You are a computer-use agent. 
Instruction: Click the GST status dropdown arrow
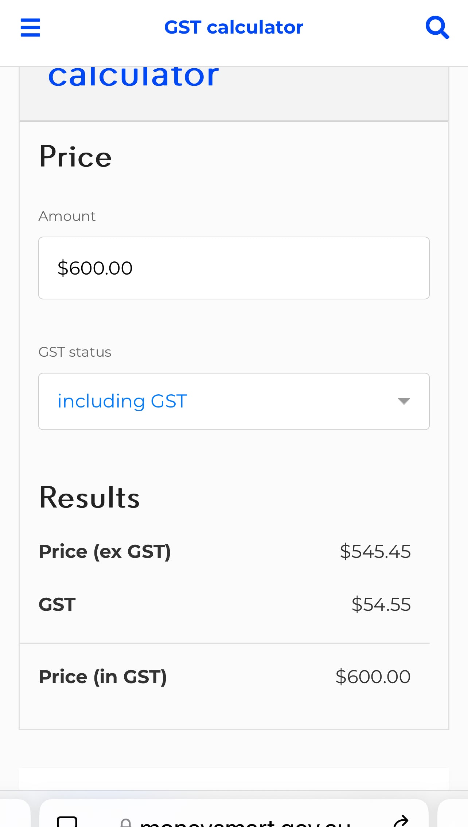coord(404,401)
